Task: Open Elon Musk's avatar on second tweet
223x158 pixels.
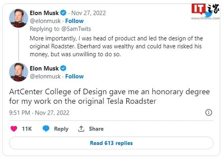Action: (19, 72)
